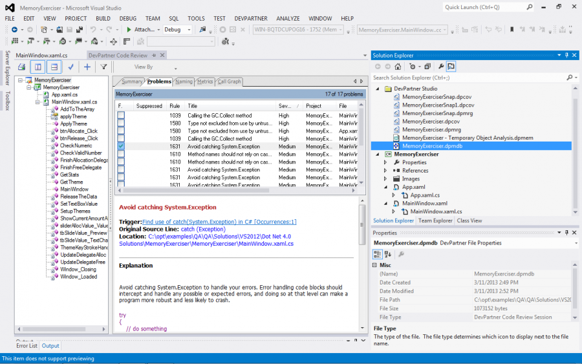Toggle the horizontal split view button

tap(54, 67)
